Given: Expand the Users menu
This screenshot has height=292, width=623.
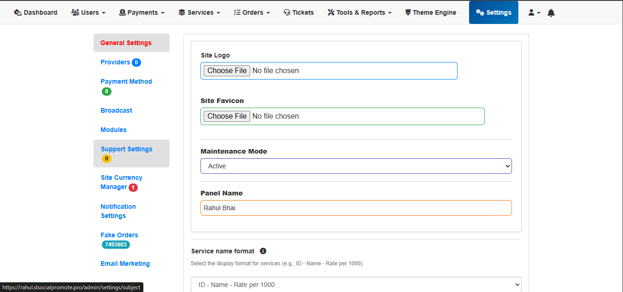Looking at the screenshot, I should 88,13.
